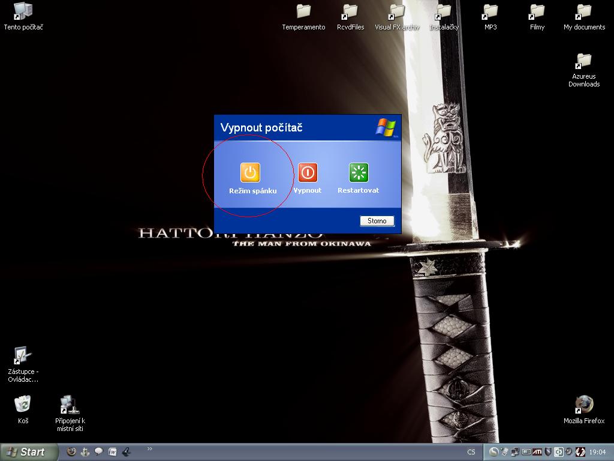Click the QIP messenger quick launch icon

[x=85, y=451]
